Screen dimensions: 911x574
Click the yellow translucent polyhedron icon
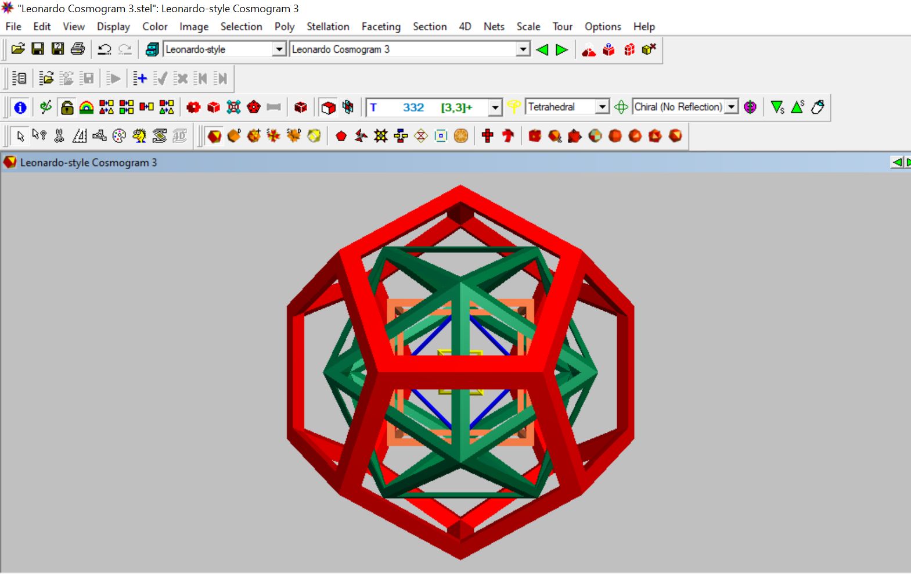point(314,136)
